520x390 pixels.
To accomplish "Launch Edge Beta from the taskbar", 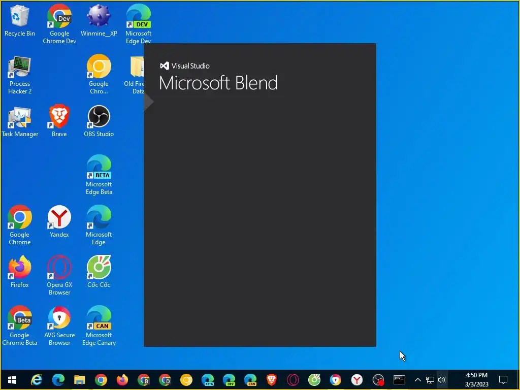I will pos(208,380).
